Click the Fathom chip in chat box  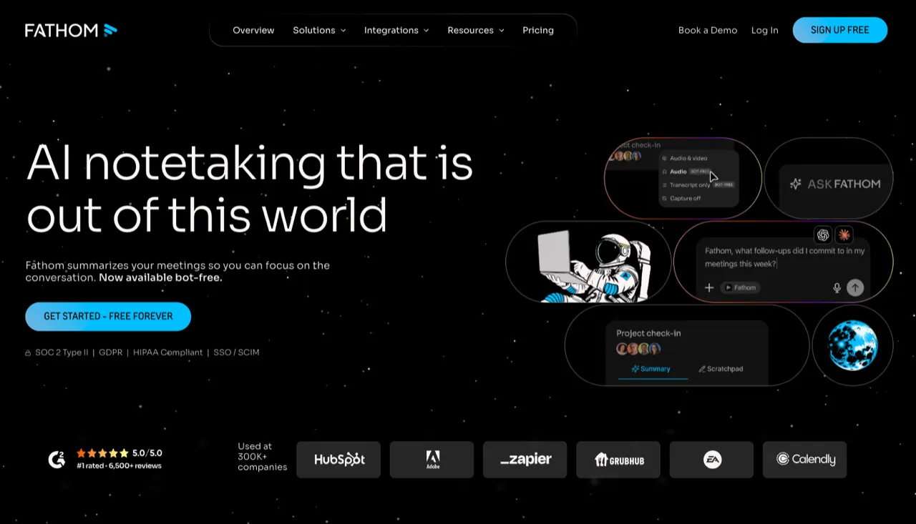(741, 287)
